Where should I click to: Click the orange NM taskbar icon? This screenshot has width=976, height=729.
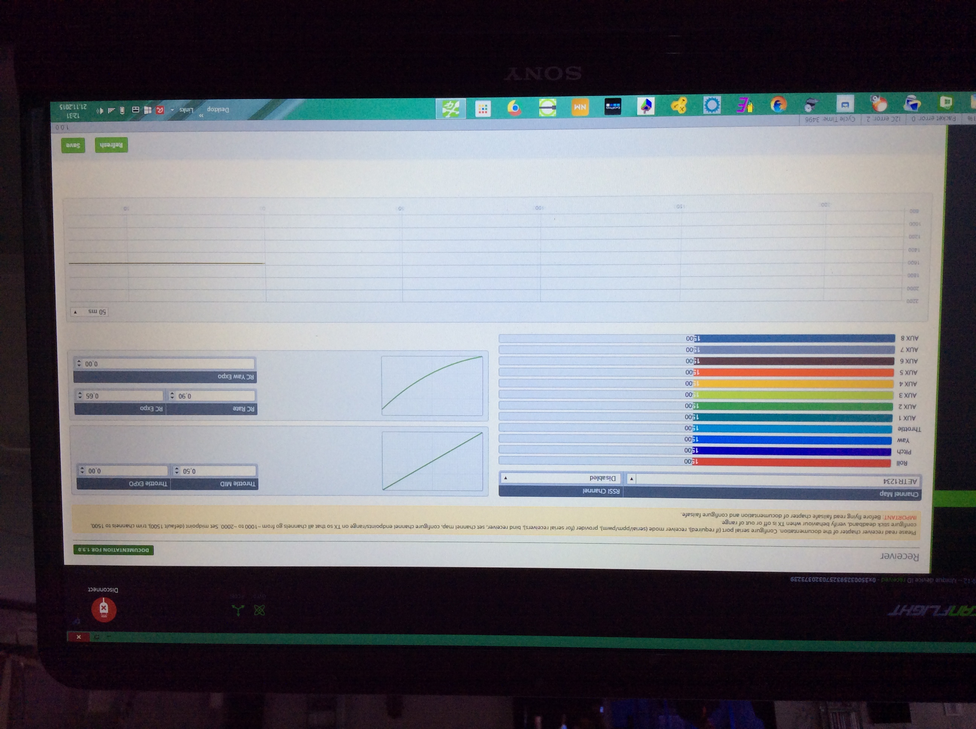(x=580, y=107)
